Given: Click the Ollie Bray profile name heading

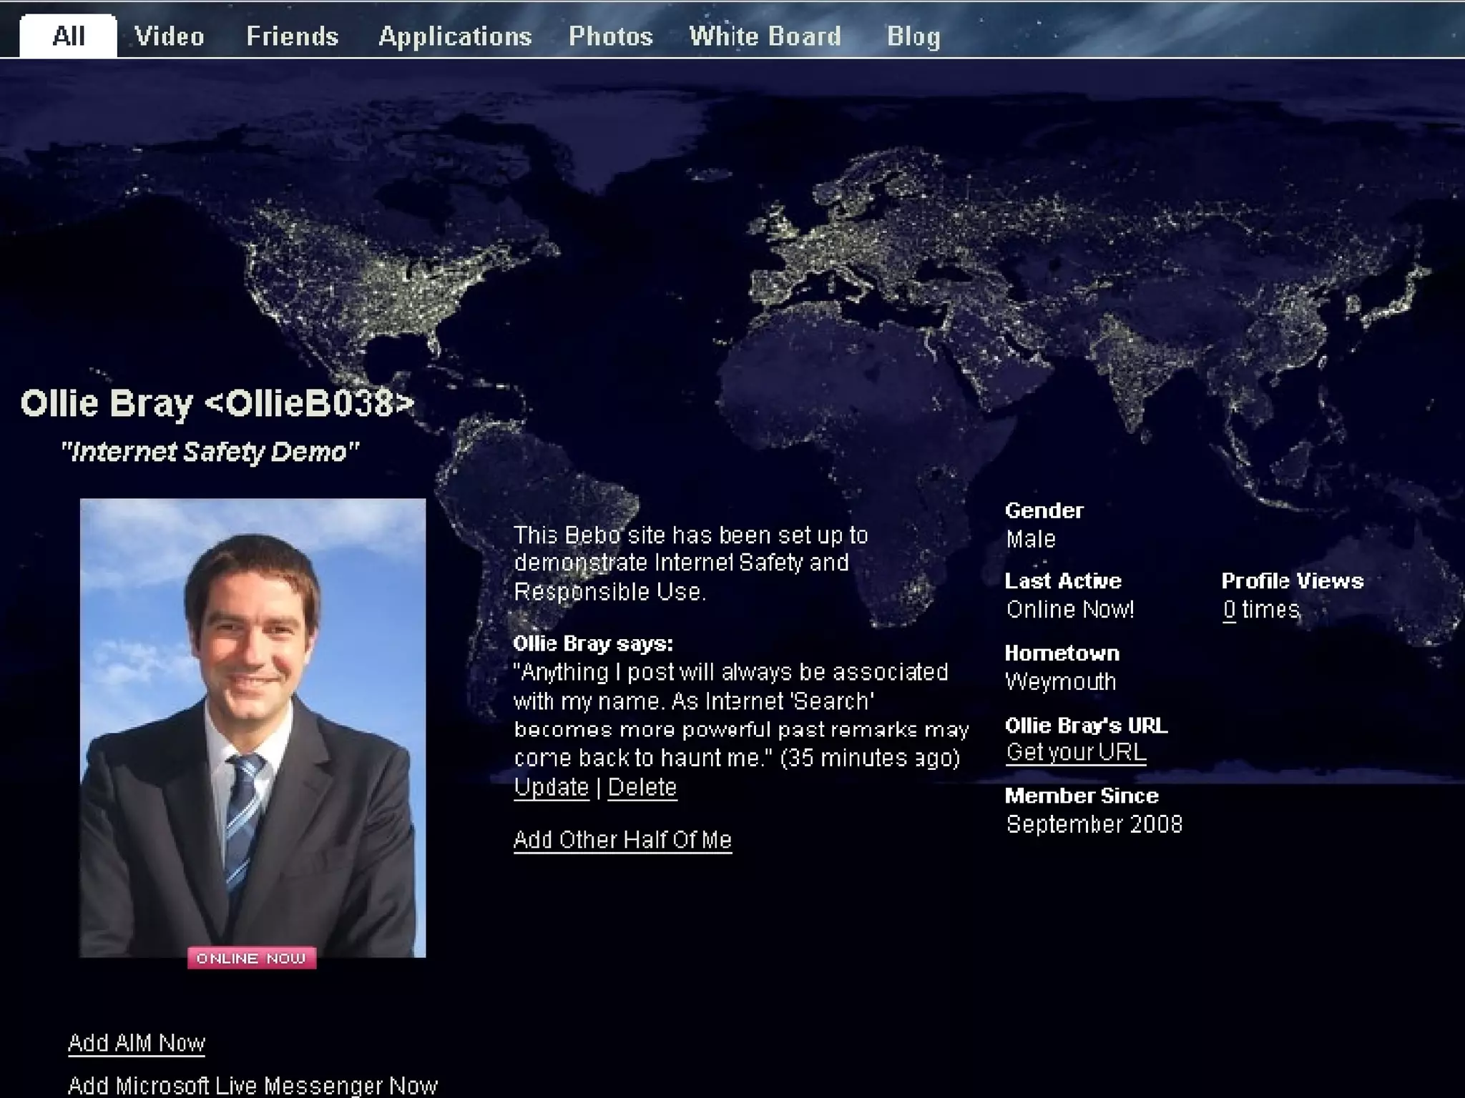Looking at the screenshot, I should (x=217, y=403).
